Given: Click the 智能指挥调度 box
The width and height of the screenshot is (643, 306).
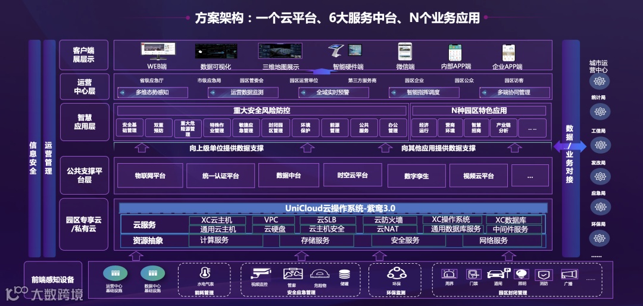Looking at the screenshot, I should pyautogui.click(x=424, y=92).
